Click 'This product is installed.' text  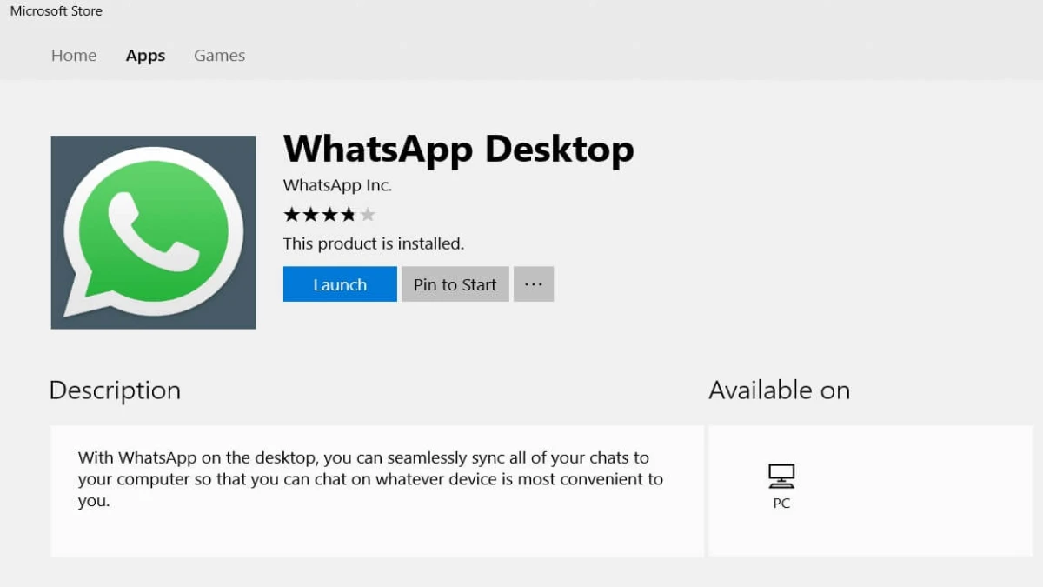tap(374, 243)
